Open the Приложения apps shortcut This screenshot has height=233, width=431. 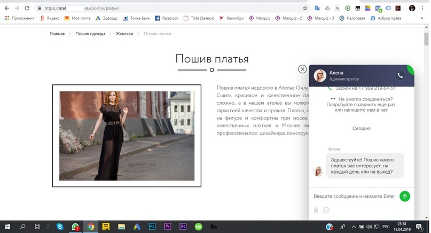(20, 18)
